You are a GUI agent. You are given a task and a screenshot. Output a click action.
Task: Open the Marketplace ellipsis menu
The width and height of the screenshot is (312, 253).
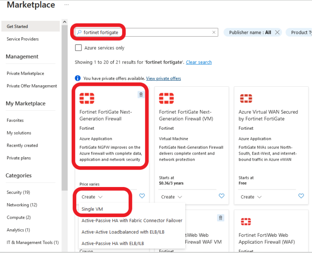(66, 5)
